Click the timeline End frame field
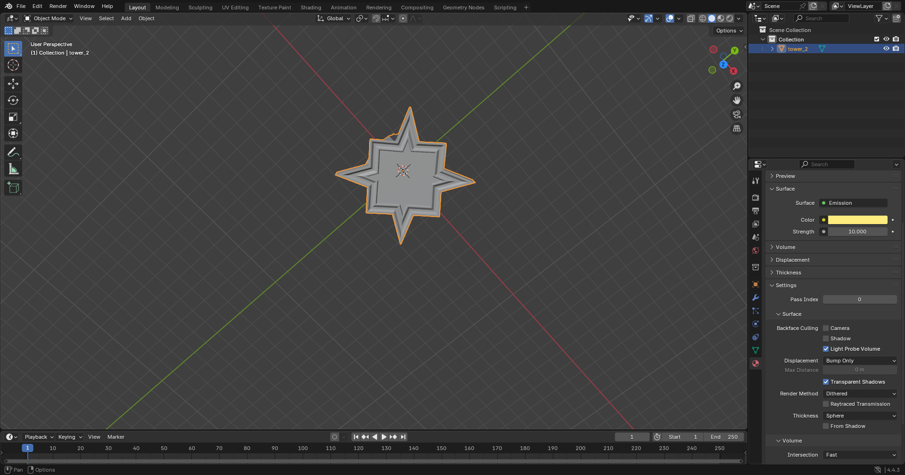Image resolution: width=905 pixels, height=475 pixels. coord(724,437)
